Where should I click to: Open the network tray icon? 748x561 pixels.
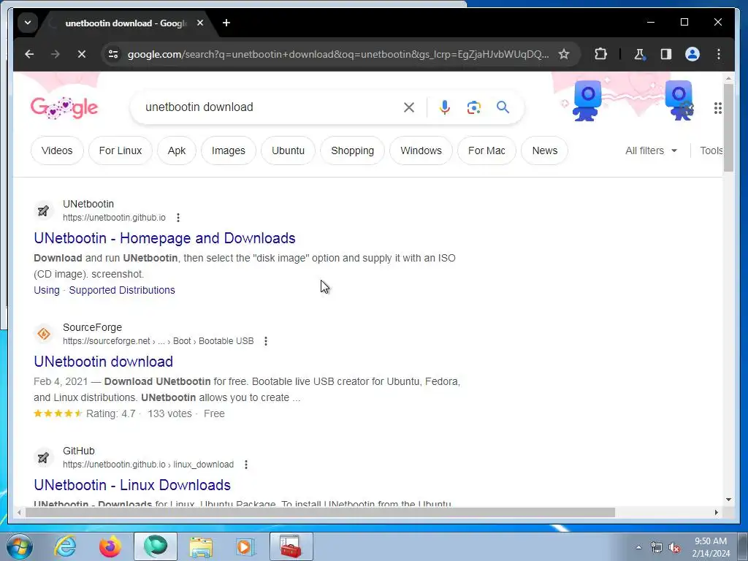pos(657,548)
